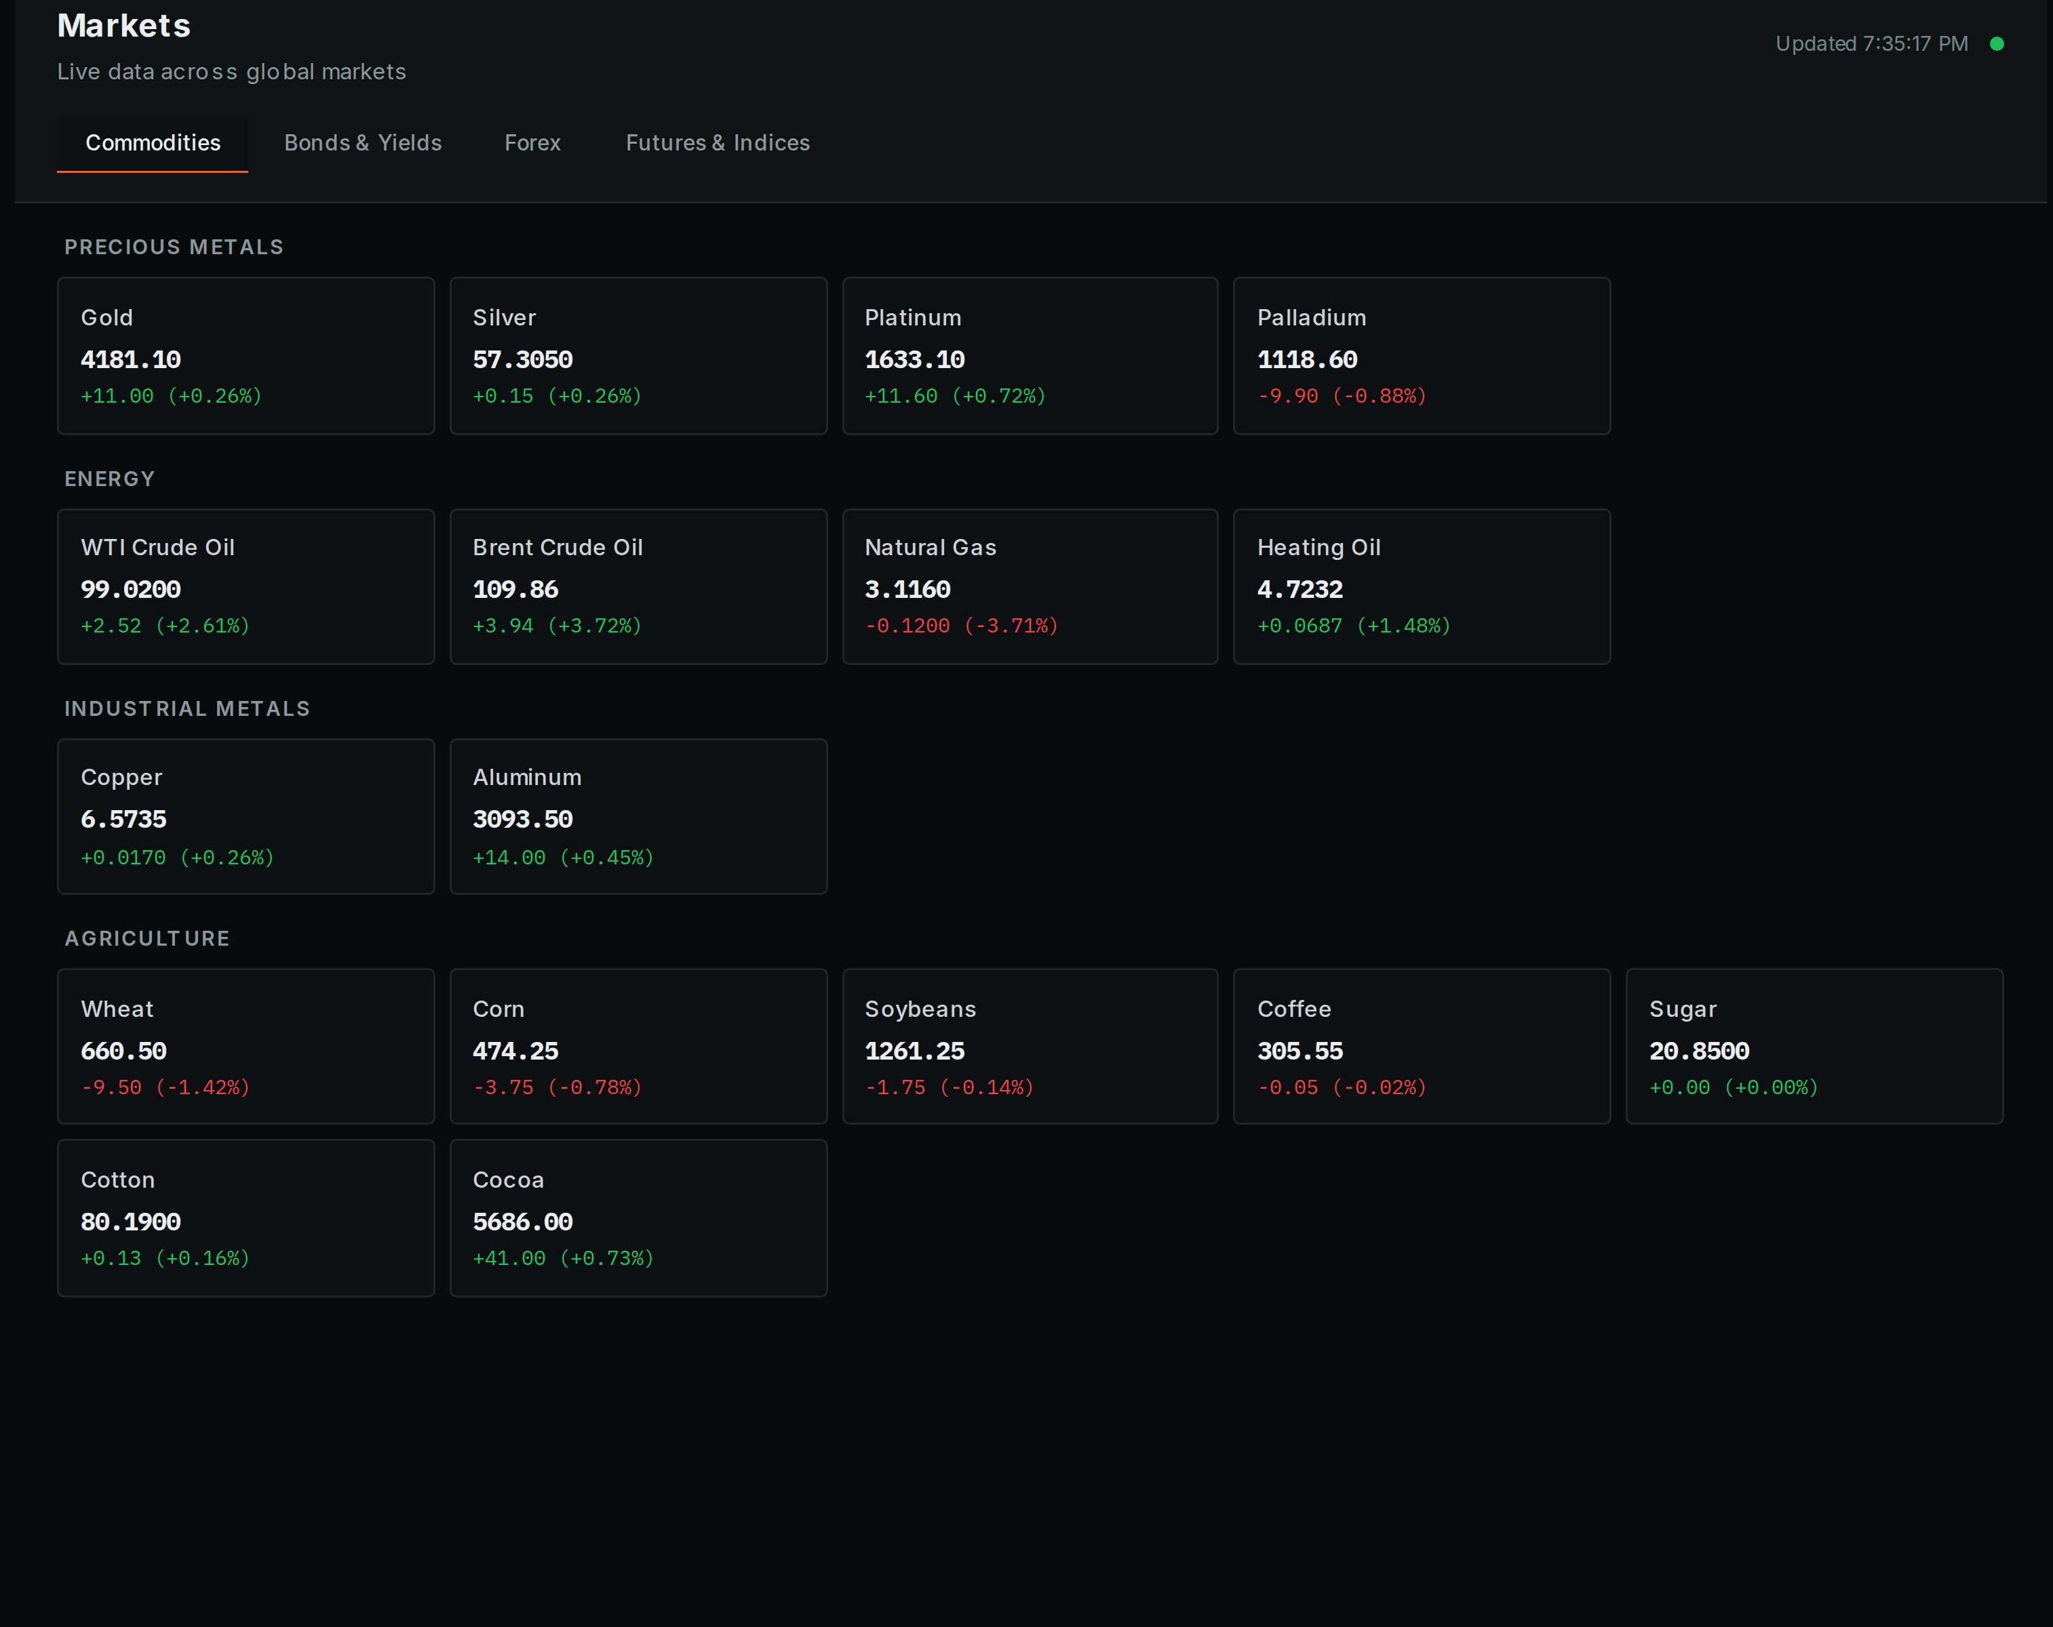Select the Sugar card

tap(1814, 1046)
